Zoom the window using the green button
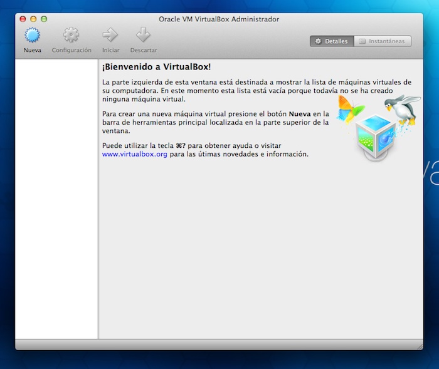The width and height of the screenshot is (439, 369). tap(44, 19)
